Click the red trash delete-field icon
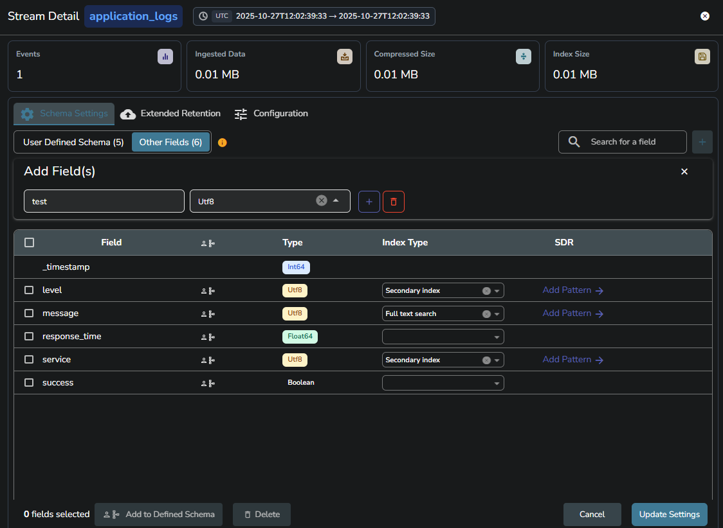Image resolution: width=723 pixels, height=528 pixels. pos(394,201)
